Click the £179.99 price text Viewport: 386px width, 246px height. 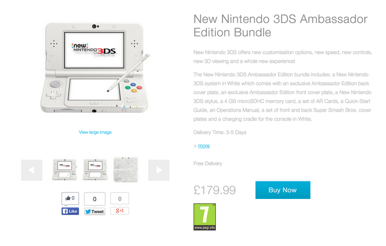coord(215,190)
